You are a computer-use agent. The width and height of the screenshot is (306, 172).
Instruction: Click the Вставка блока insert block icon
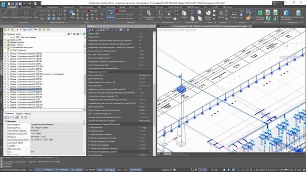pyautogui.click(x=208, y=15)
